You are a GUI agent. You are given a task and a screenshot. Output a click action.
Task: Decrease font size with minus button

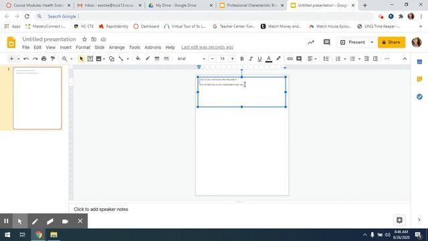213,59
